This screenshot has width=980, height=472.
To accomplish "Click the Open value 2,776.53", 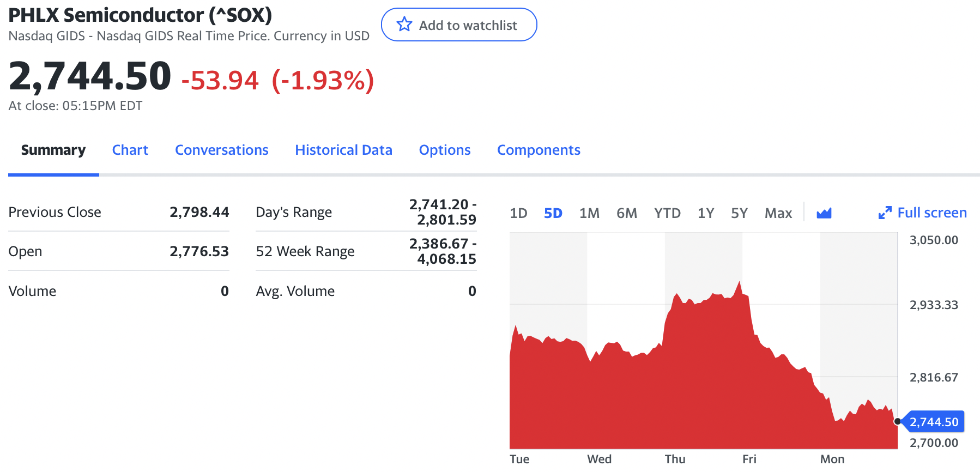I will point(199,251).
